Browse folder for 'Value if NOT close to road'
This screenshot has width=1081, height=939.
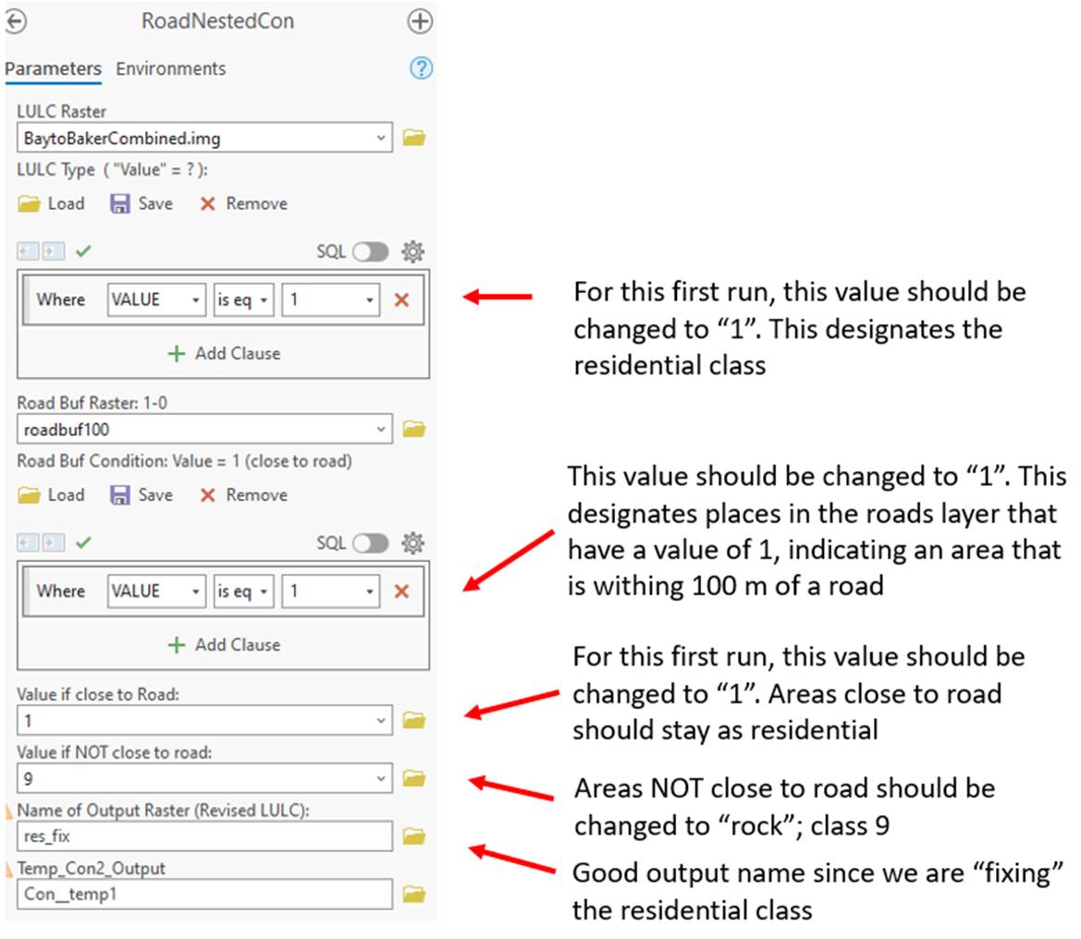[x=413, y=778]
